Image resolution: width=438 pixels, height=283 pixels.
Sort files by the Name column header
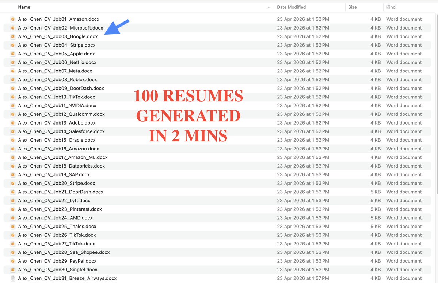24,7
